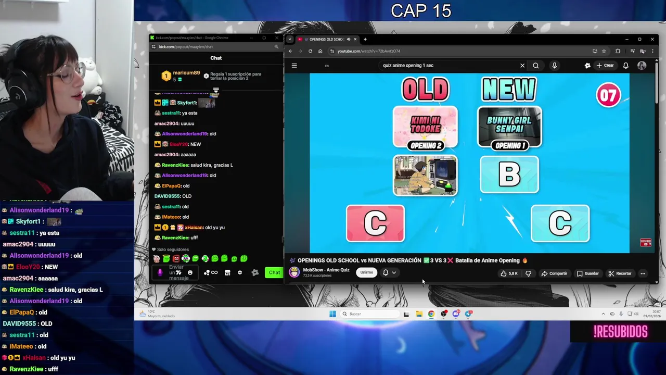Click username Skyfort1 in Kick chat

[x=186, y=103]
